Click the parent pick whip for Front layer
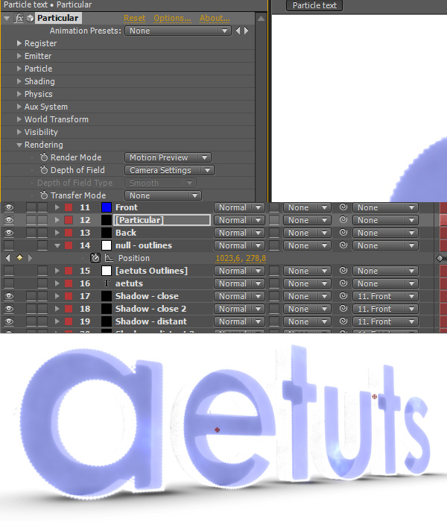Viewport: 447px width, 522px height. pos(343,207)
